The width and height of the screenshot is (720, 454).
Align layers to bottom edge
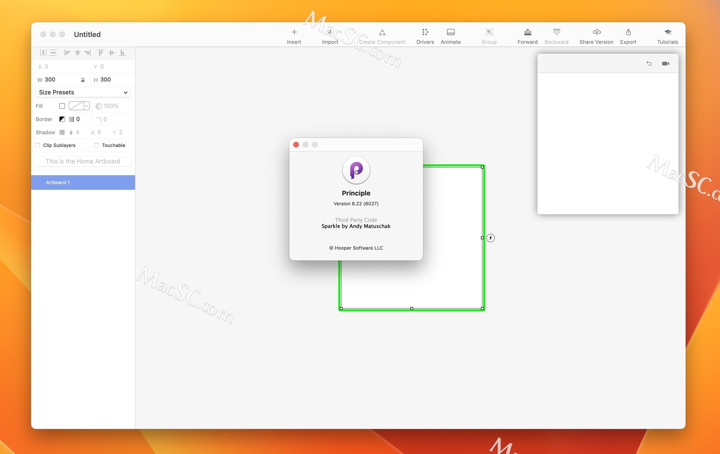point(122,53)
